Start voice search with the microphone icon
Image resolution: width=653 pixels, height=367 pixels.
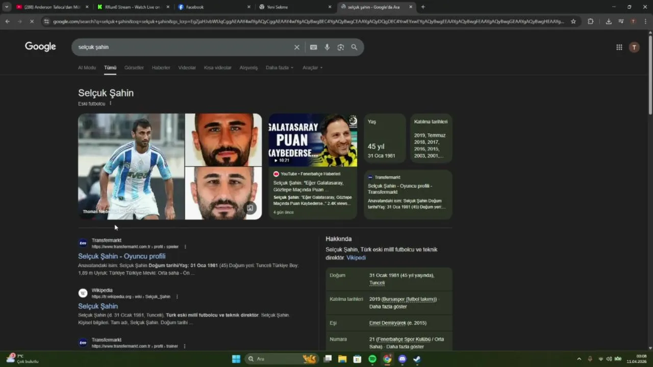(327, 47)
